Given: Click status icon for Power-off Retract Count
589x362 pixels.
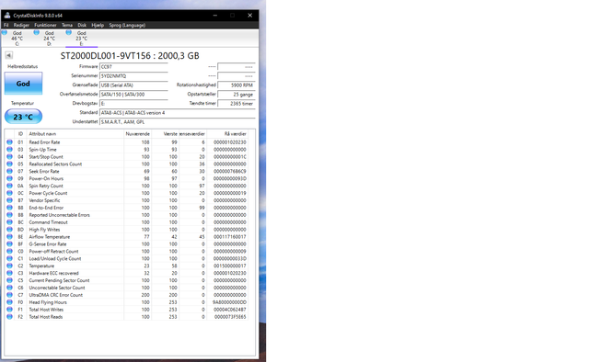Looking at the screenshot, I should pyautogui.click(x=9, y=252).
